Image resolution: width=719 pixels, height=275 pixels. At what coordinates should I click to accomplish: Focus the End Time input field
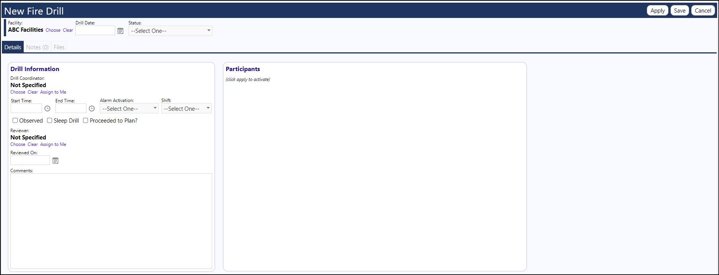71,108
